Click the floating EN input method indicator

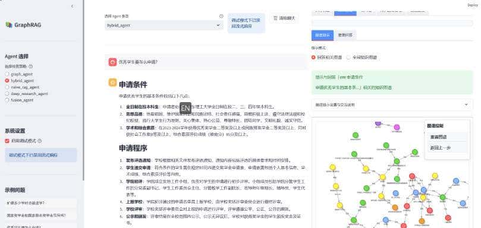pos(186,108)
